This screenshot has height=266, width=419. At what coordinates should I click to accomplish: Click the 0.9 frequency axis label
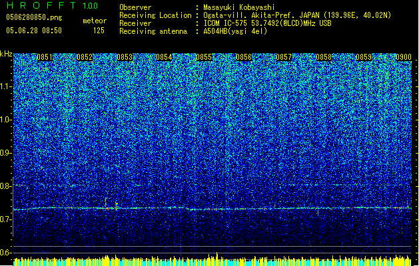(6, 153)
